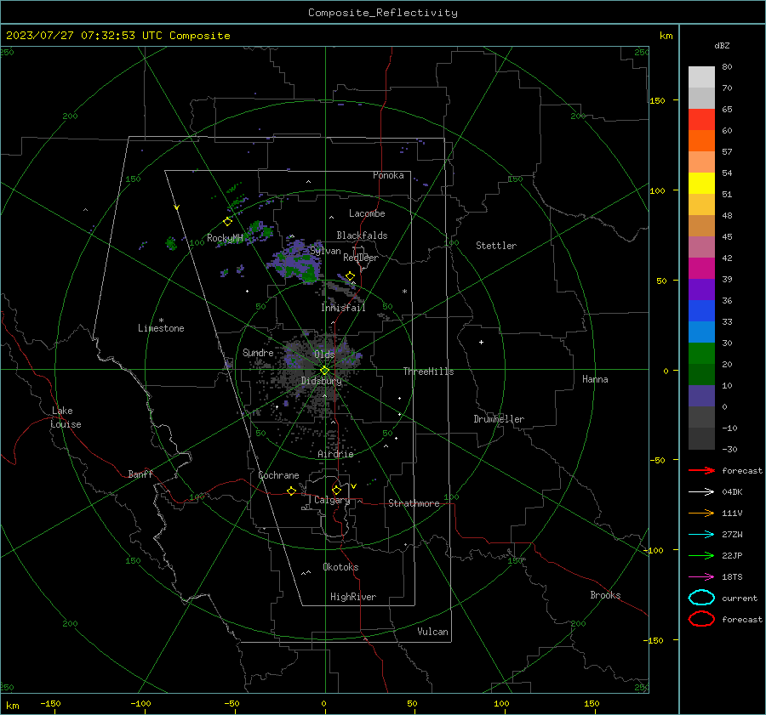Click the Composite_Reflectivity title

[383, 13]
